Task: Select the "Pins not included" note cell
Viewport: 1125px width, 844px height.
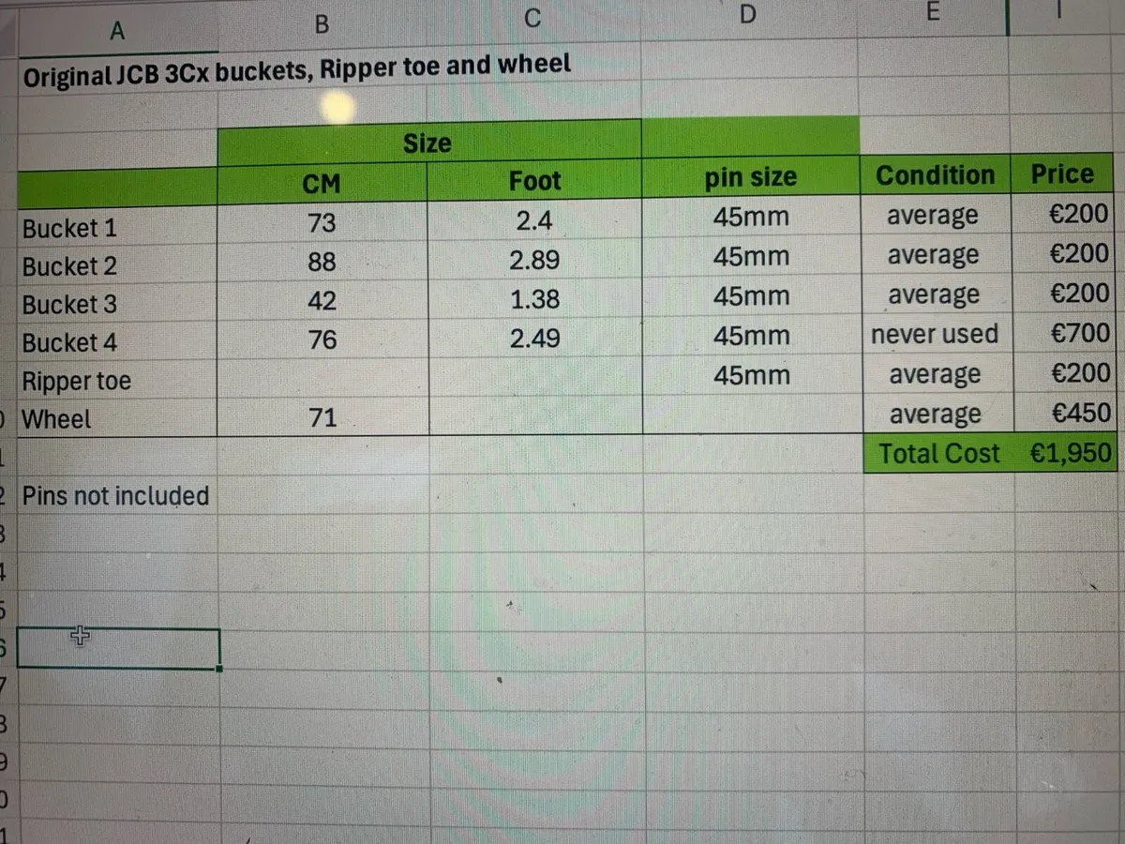Action: pyautogui.click(x=115, y=495)
